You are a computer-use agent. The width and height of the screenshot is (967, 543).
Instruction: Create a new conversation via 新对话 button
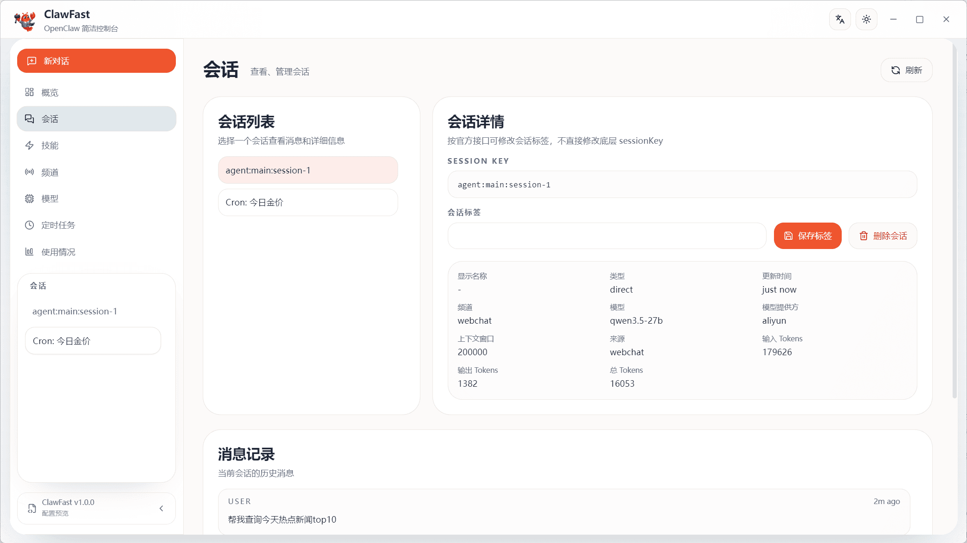[x=96, y=60]
